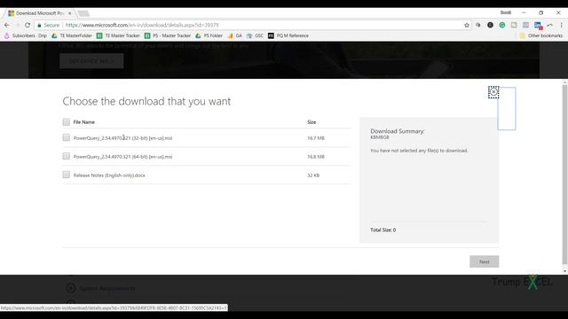Open TE Master Tracker bookmark
The width and height of the screenshot is (568, 319).
click(118, 35)
